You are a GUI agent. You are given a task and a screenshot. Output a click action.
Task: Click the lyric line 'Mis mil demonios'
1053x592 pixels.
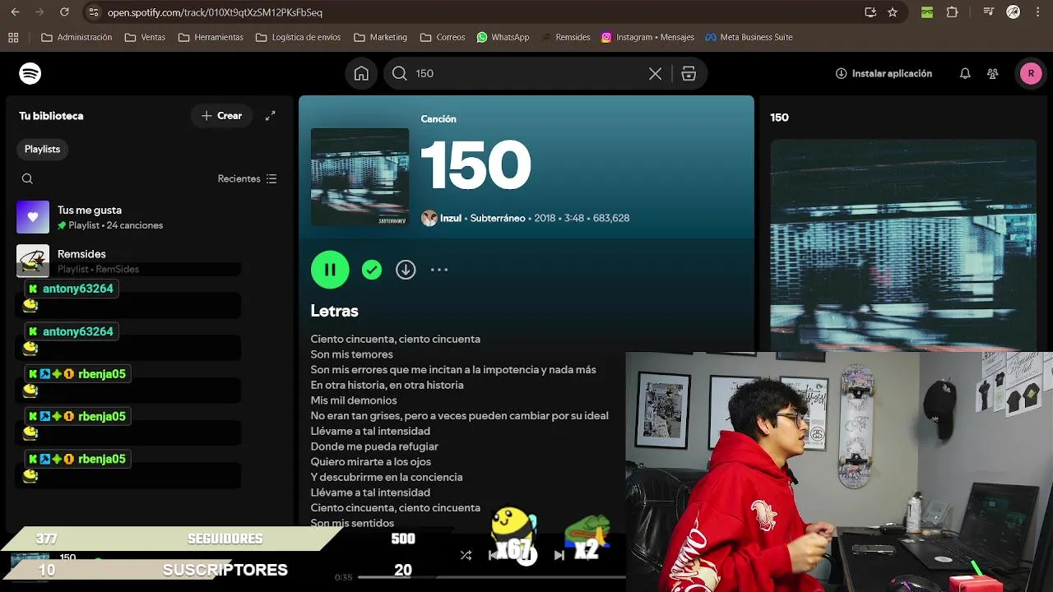(354, 400)
